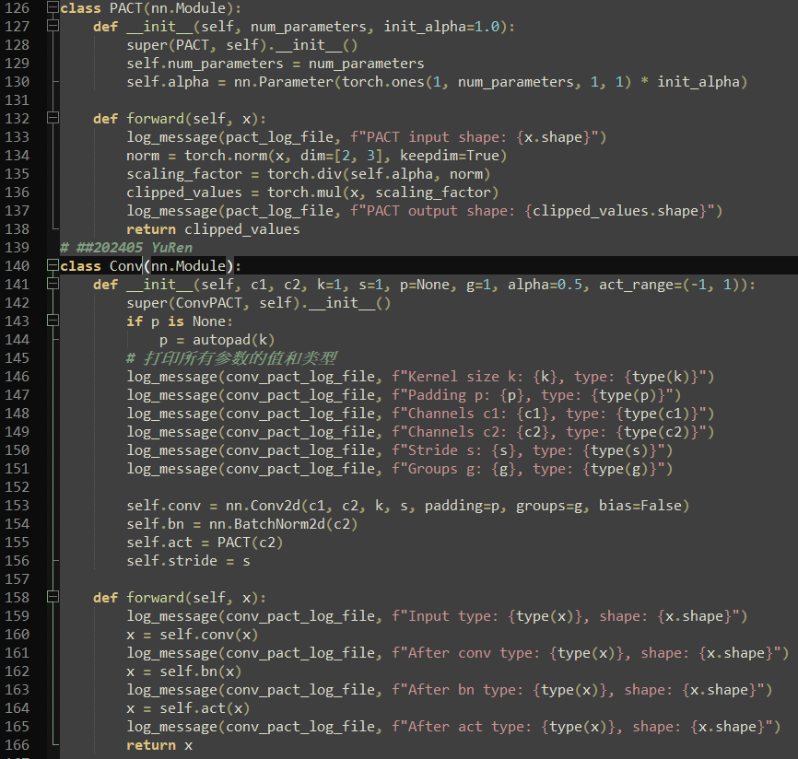Collapse the class Conv fold marker
This screenshot has width=798, height=759.
[53, 266]
